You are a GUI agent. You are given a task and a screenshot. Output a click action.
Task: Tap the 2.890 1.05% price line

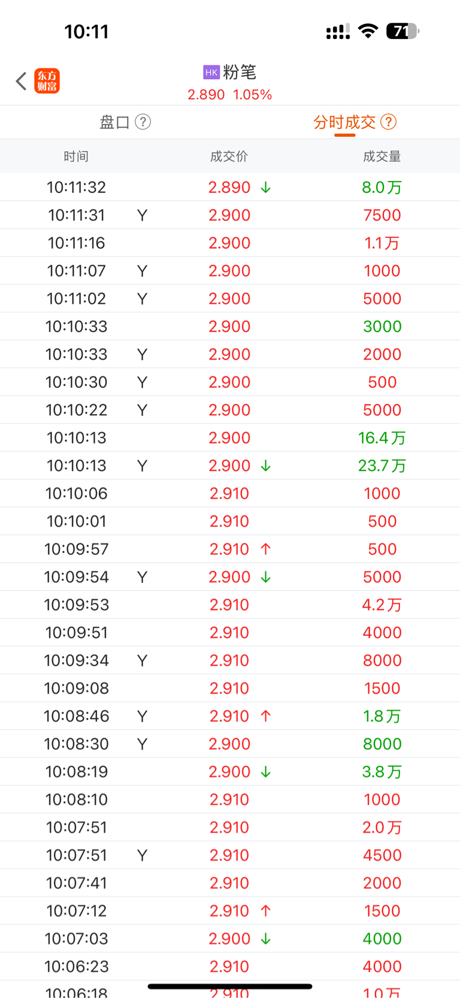tap(230, 95)
